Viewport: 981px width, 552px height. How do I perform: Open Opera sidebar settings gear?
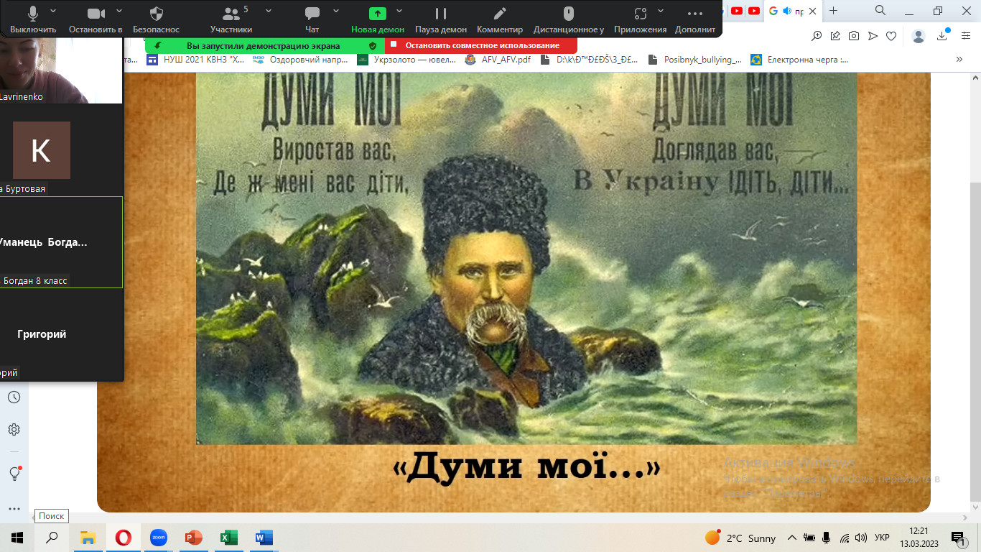pos(14,430)
